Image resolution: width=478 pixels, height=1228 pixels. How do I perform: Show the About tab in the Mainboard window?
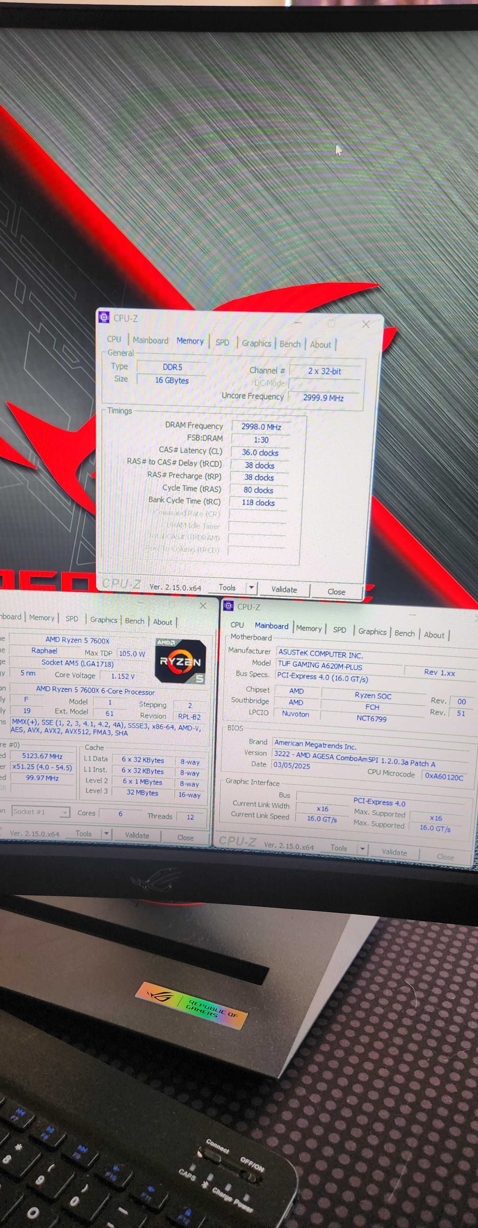(434, 635)
